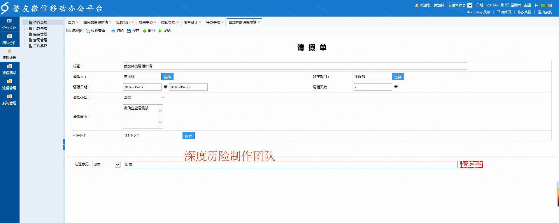Select the green theme swatch

coord(544,5)
